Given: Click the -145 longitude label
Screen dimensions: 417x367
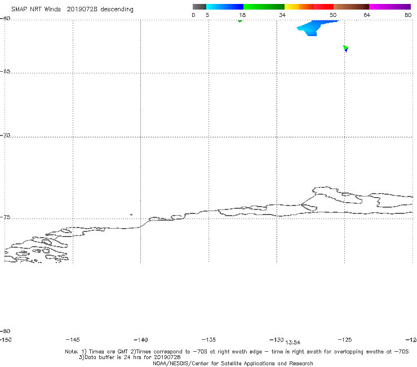Looking at the screenshot, I should tap(73, 339).
